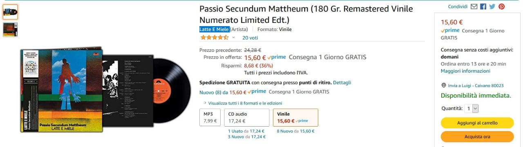This screenshot has height=147, width=523.
Task: Share on Pinterest icon
Action: [x=501, y=7]
